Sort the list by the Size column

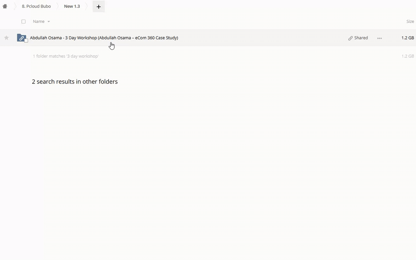click(410, 22)
